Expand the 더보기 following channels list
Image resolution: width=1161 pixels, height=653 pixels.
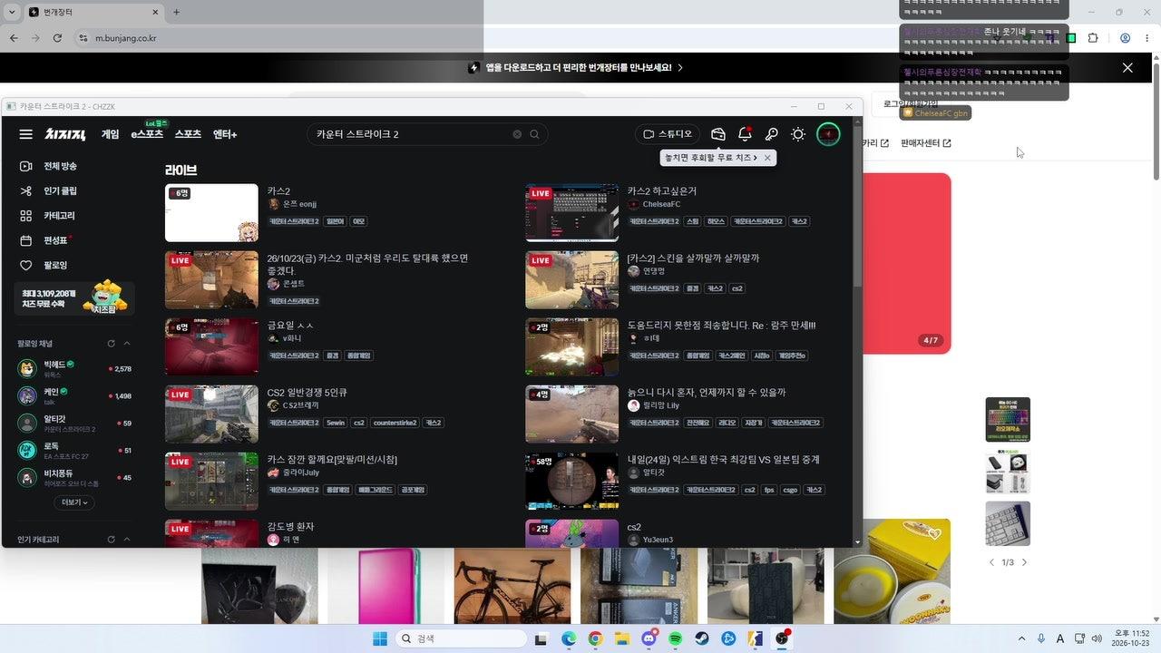(x=74, y=502)
